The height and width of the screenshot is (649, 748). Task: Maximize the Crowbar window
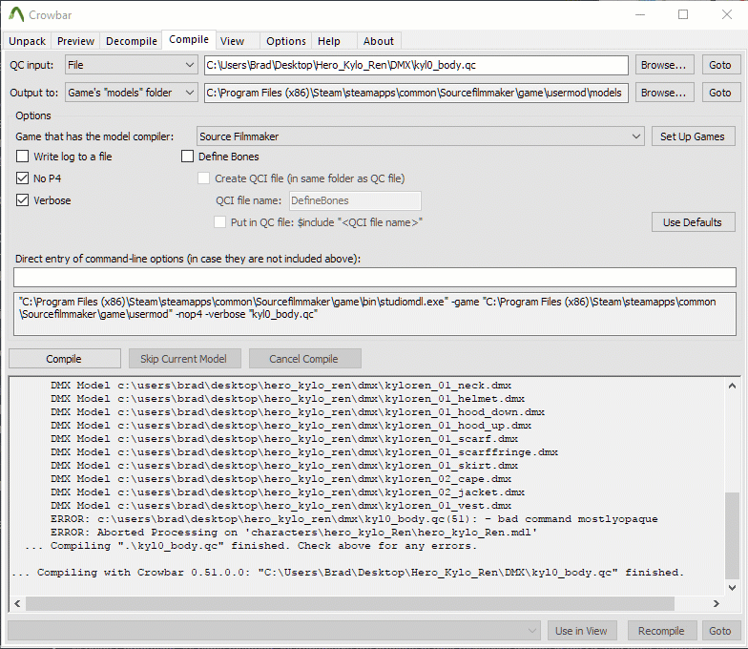click(x=683, y=15)
